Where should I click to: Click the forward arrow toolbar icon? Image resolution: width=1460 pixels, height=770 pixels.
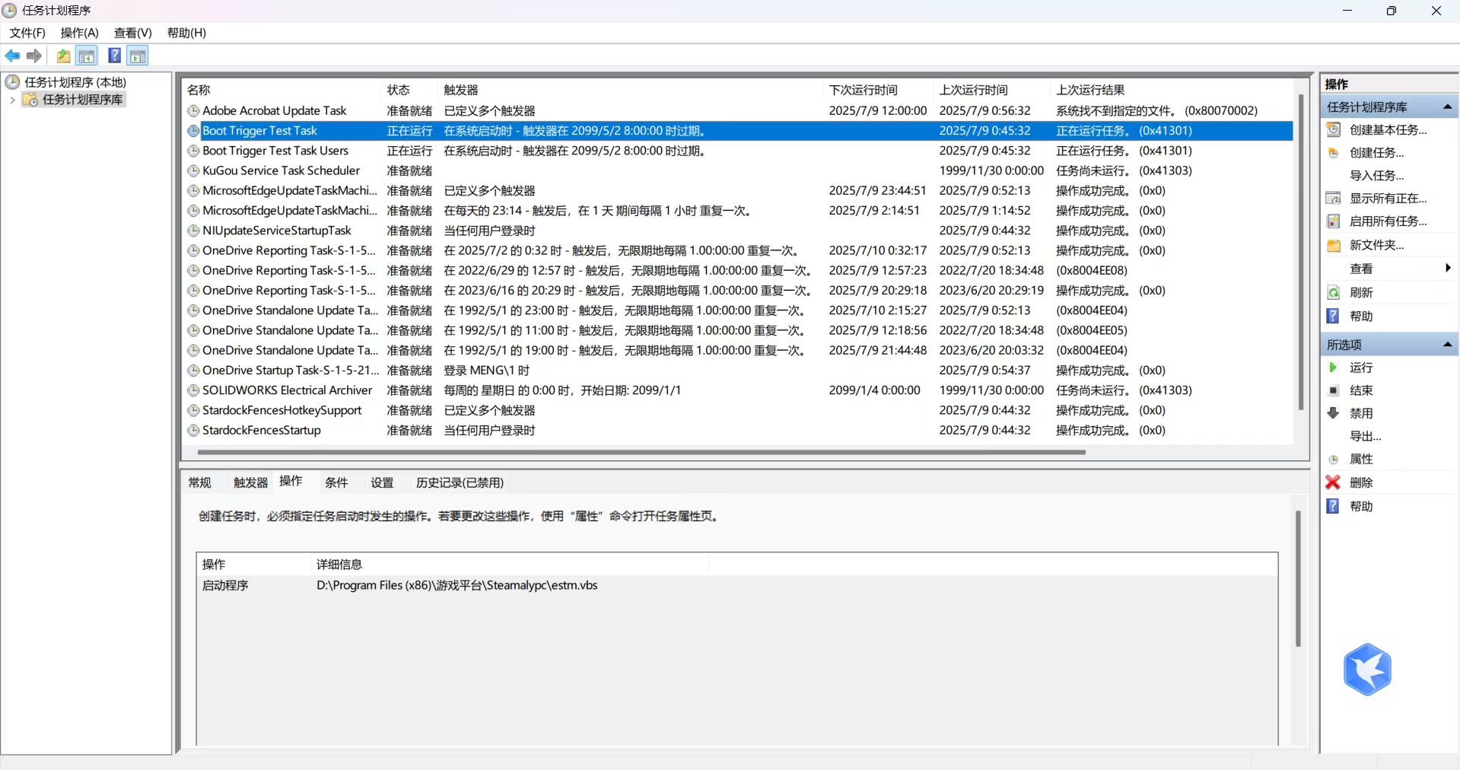34,56
